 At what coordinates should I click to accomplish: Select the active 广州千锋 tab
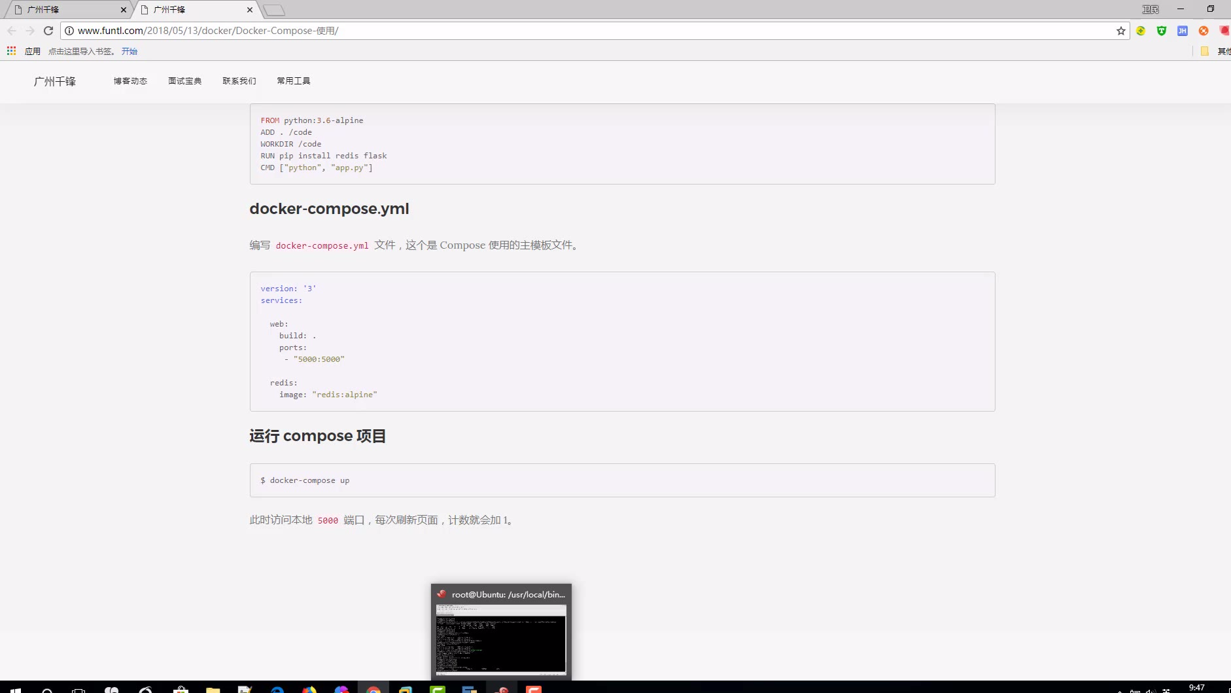click(x=196, y=10)
